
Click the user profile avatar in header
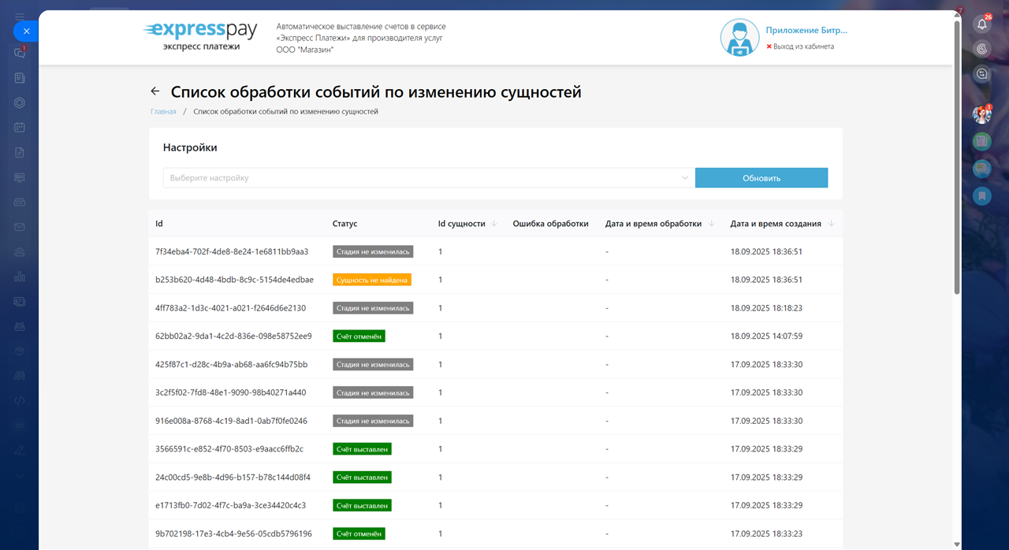739,38
